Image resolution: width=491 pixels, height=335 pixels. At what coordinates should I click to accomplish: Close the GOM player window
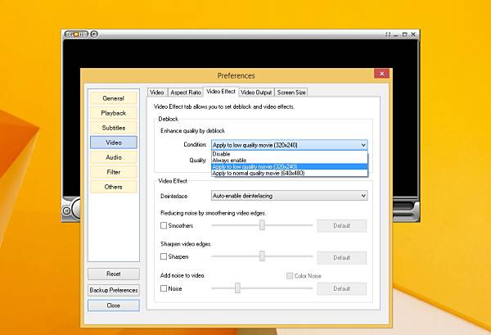[413, 34]
